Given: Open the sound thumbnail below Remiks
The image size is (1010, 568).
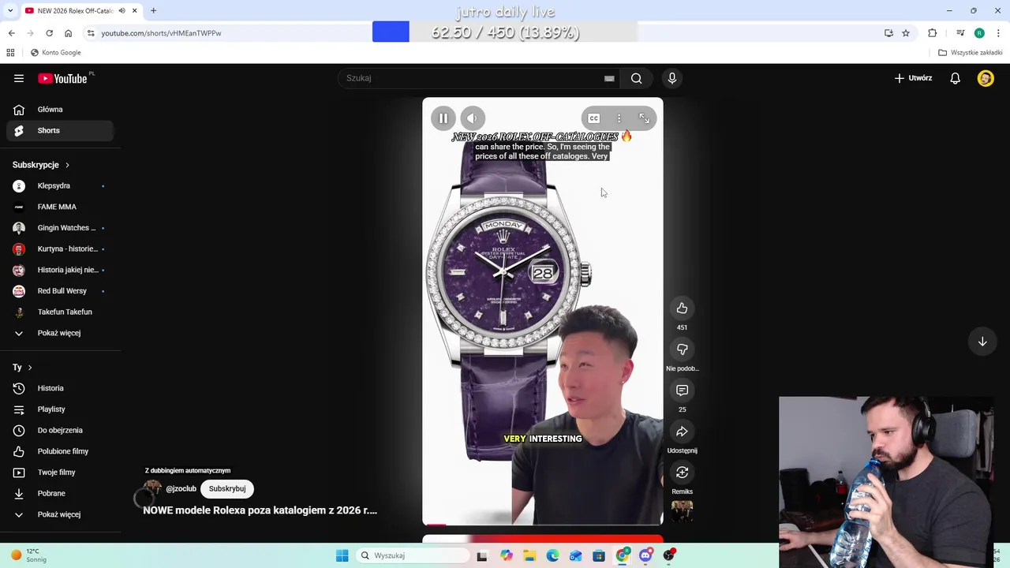Looking at the screenshot, I should (682, 511).
